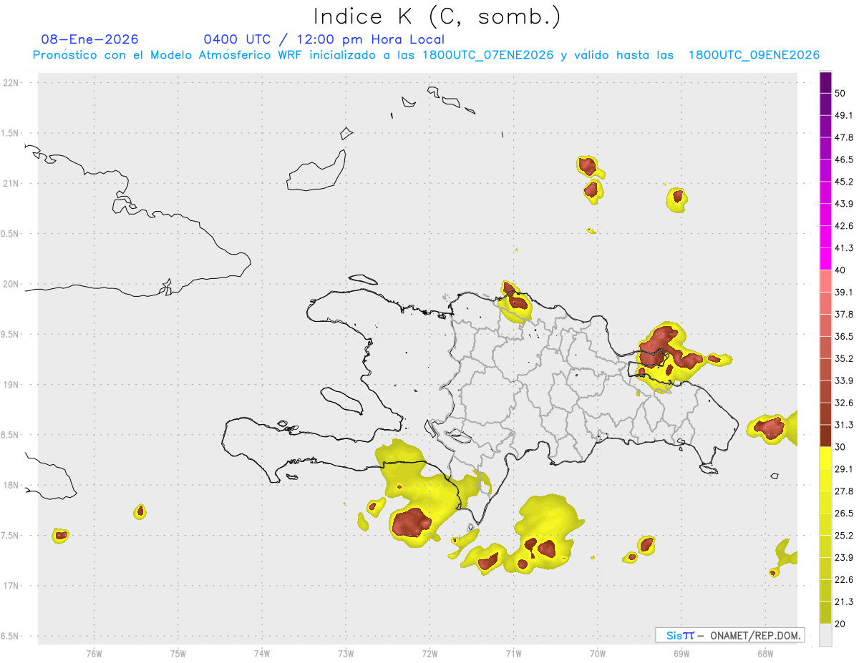Click the '35.2' value on the color scale
Image resolution: width=859 pixels, height=663 pixels.
pyautogui.click(x=845, y=358)
